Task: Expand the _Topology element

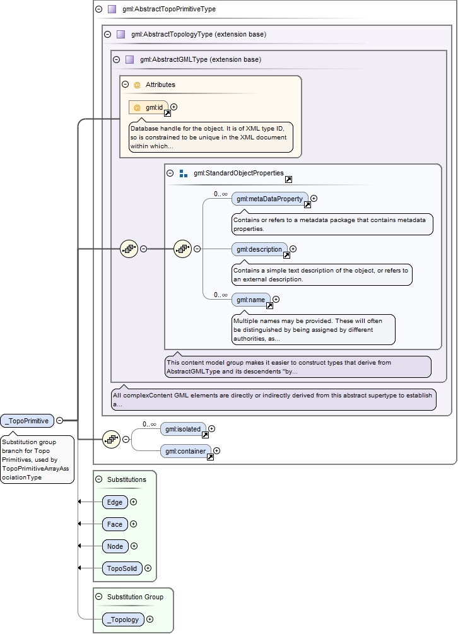Action: coord(150,619)
